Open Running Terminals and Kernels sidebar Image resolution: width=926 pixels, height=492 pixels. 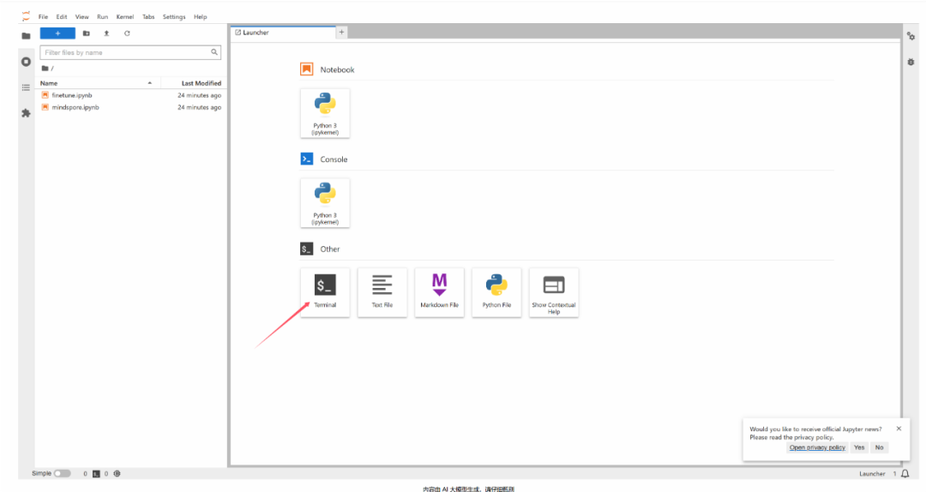26,62
